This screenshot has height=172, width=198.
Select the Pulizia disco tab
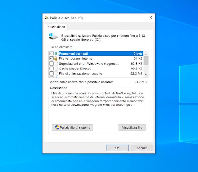pyautogui.click(x=56, y=27)
